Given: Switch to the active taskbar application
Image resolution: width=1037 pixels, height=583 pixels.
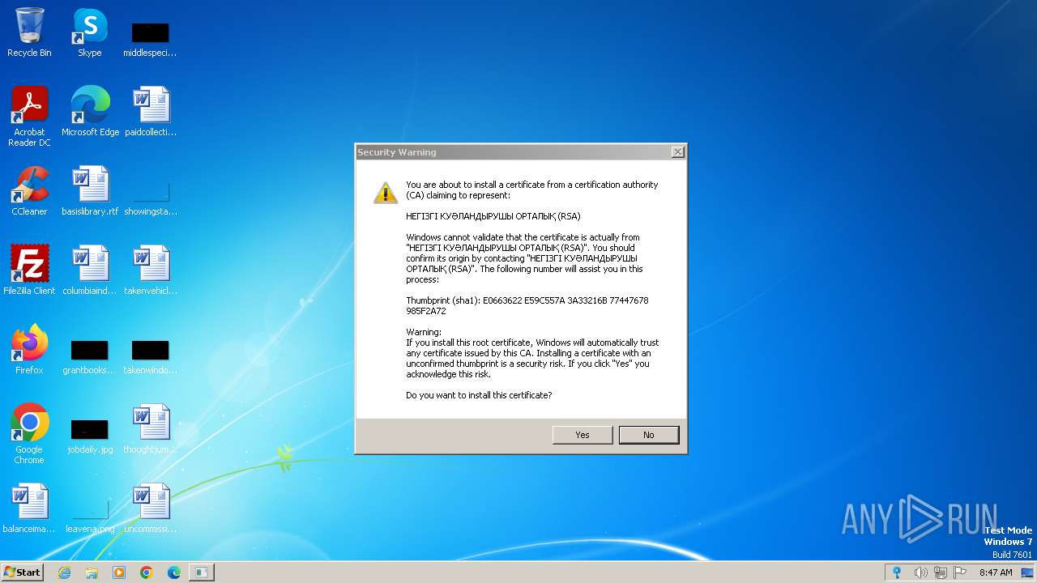Looking at the screenshot, I should point(202,572).
